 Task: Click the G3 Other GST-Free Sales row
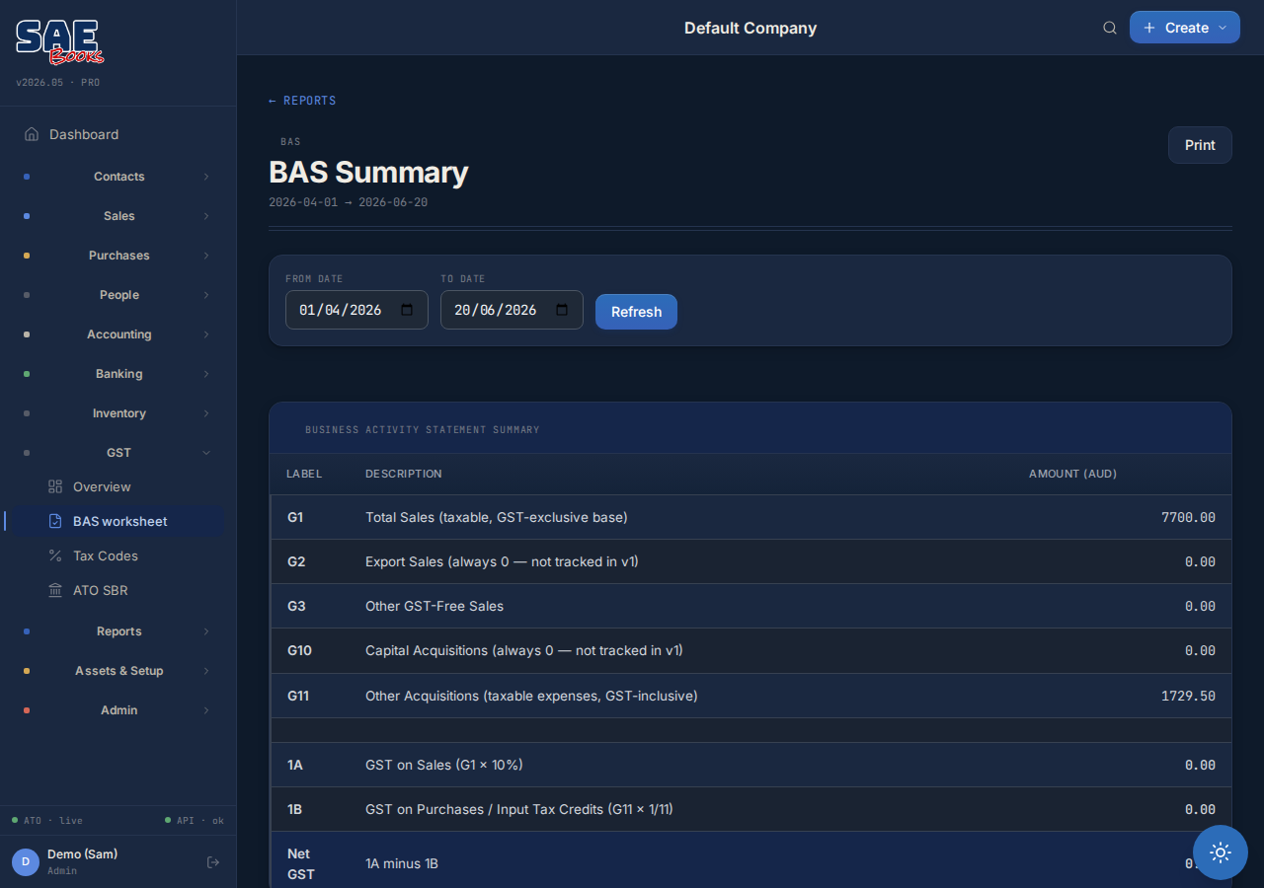[750, 606]
